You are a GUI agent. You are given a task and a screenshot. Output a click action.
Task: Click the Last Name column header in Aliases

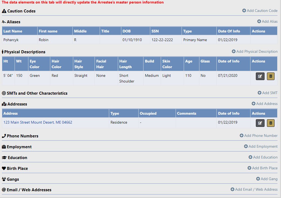13,31
